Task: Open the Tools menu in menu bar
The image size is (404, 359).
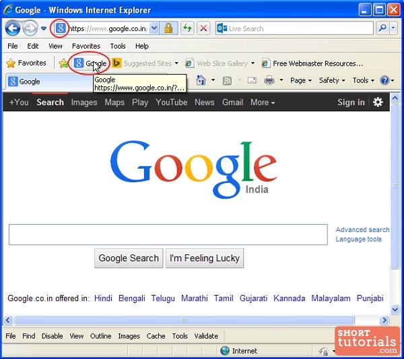Action: point(118,46)
